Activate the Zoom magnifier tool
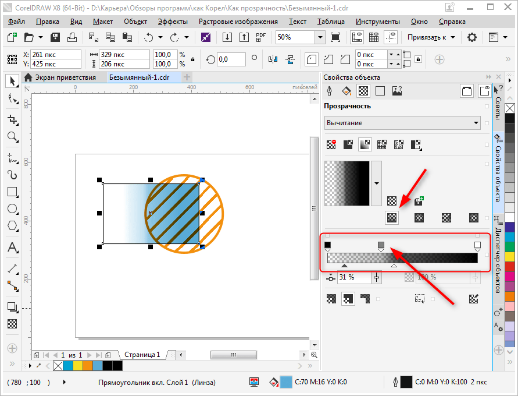This screenshot has width=518, height=396. point(12,137)
